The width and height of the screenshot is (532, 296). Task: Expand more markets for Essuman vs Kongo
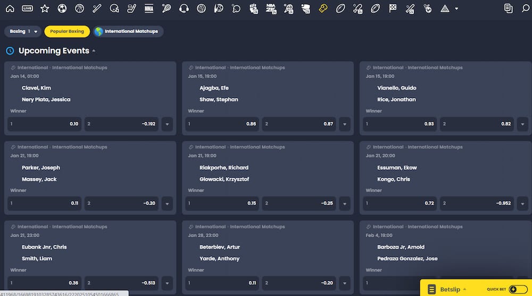pyautogui.click(x=522, y=204)
